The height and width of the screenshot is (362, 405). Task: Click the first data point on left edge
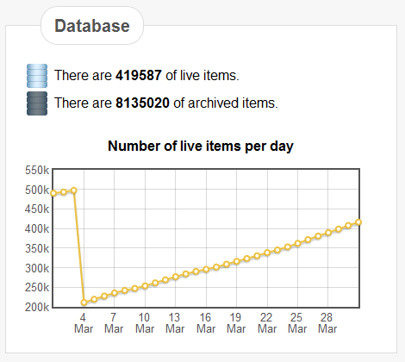tap(53, 193)
